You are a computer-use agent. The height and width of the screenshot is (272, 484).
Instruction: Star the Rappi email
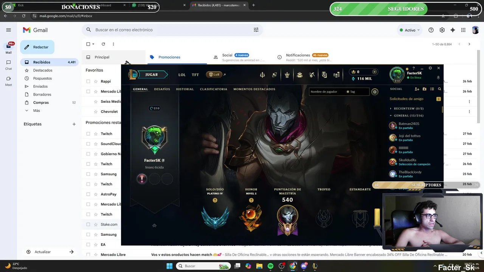(x=96, y=81)
